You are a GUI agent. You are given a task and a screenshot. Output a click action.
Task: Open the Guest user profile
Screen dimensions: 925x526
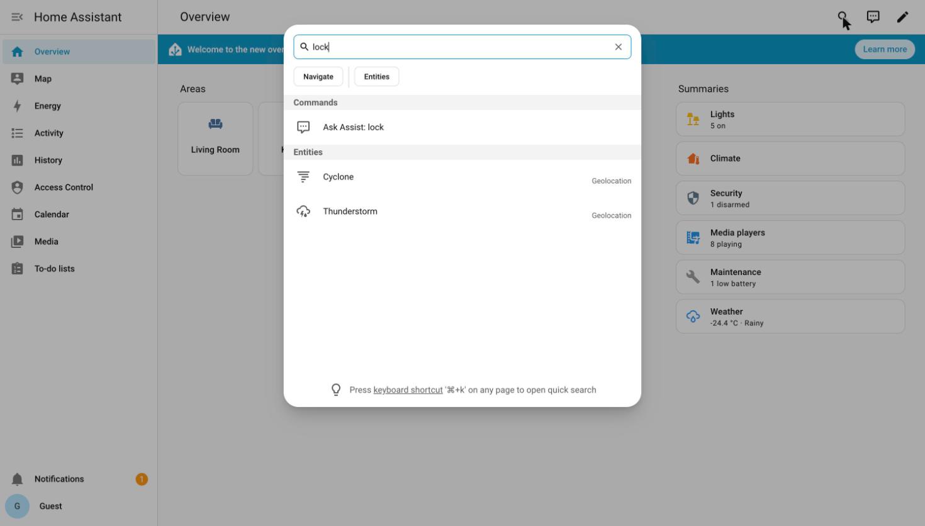coord(79,506)
